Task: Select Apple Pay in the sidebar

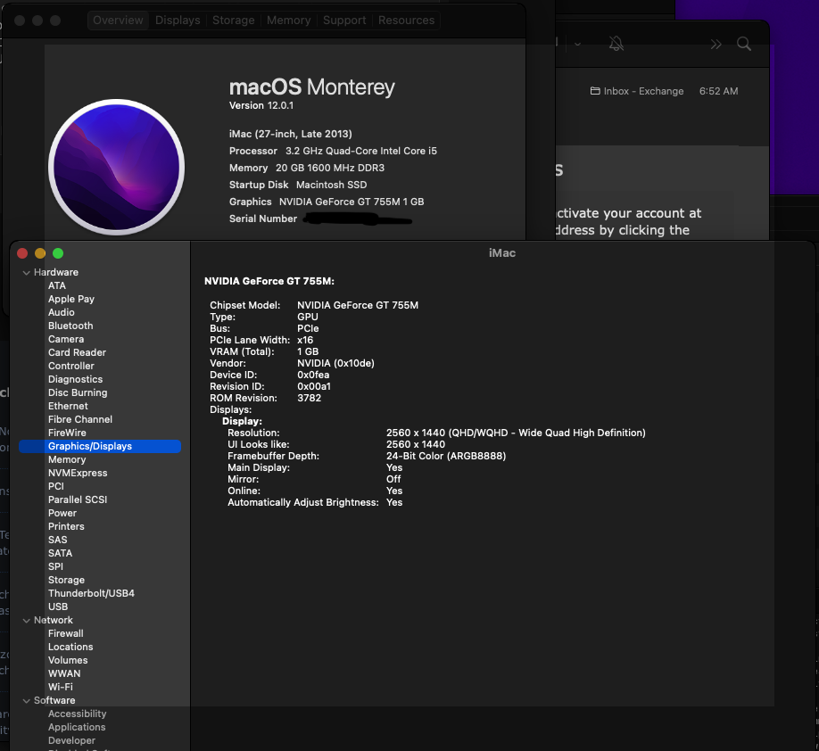Action: [71, 300]
